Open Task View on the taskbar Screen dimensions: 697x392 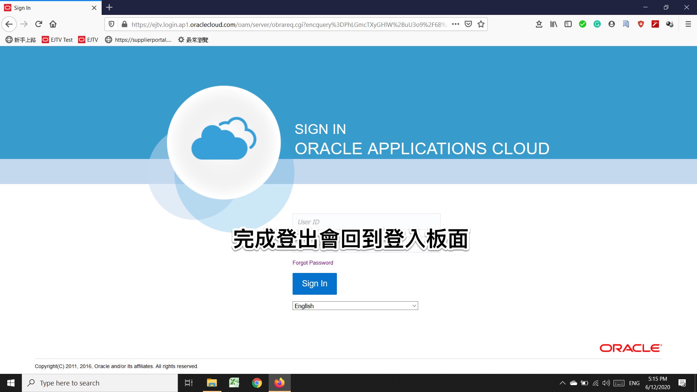click(x=189, y=383)
